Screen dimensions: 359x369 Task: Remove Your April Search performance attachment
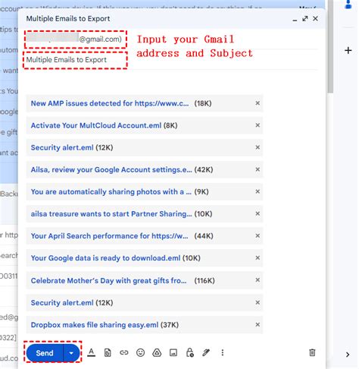(258, 235)
